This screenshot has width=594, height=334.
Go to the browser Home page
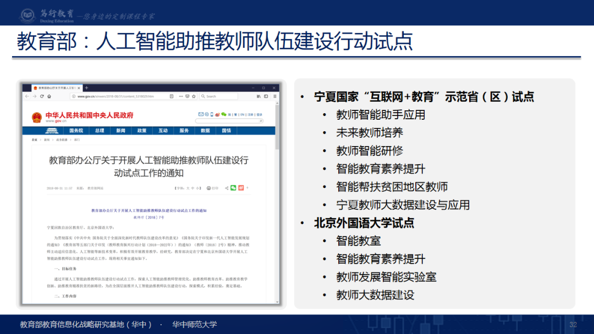[50, 97]
